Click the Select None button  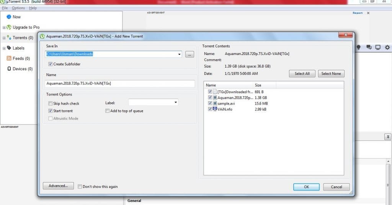pyautogui.click(x=331, y=74)
